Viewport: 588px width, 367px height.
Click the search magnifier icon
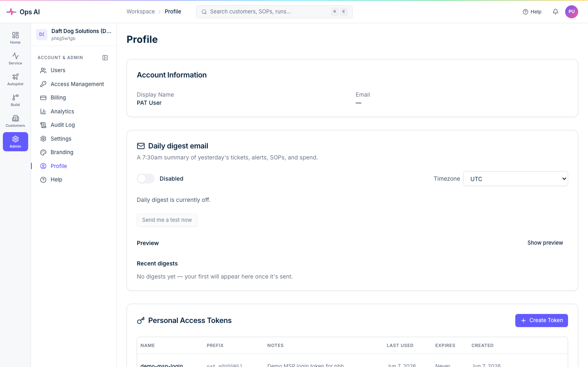(204, 12)
